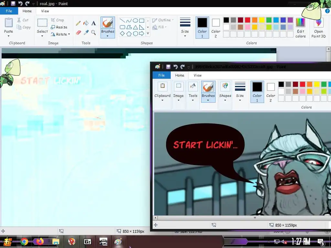Select the Eraser tool in real.jpg Paint

(x=78, y=33)
